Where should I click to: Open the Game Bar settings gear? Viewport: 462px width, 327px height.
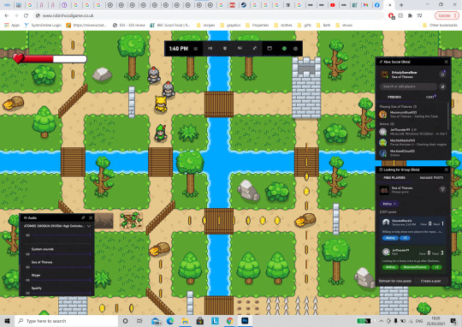click(x=295, y=48)
